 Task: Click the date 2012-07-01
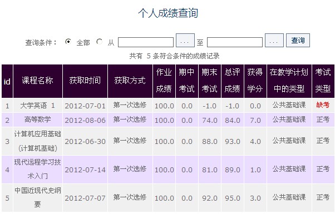pos(85,106)
